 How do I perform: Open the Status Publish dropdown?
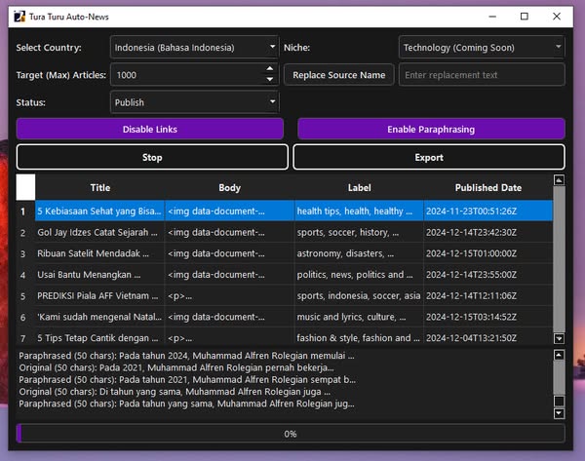[x=194, y=102]
